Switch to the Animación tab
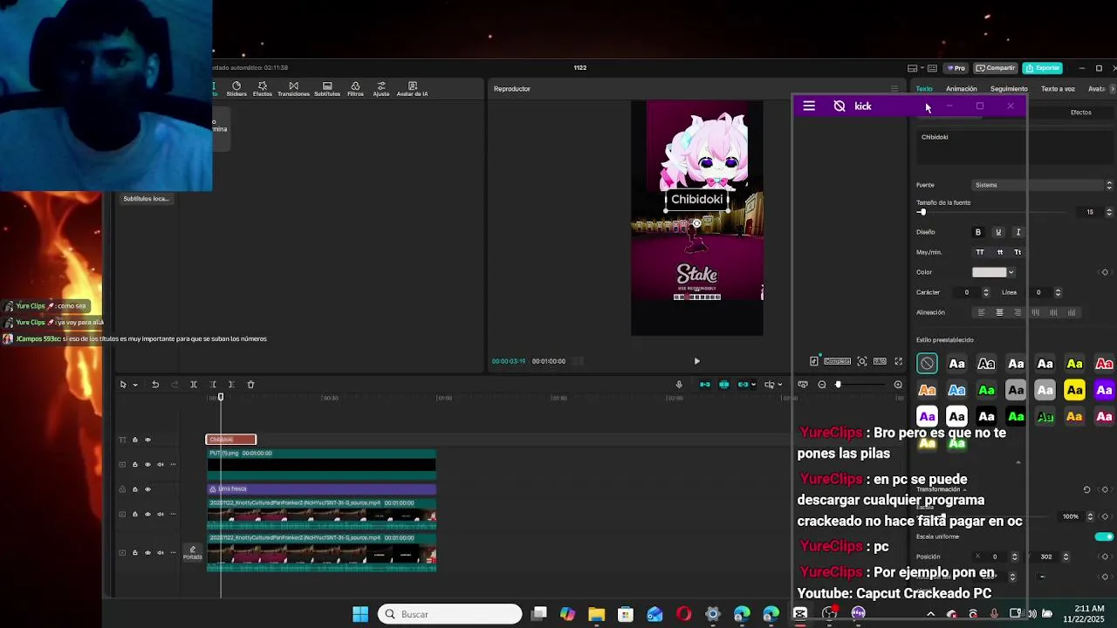 click(961, 89)
